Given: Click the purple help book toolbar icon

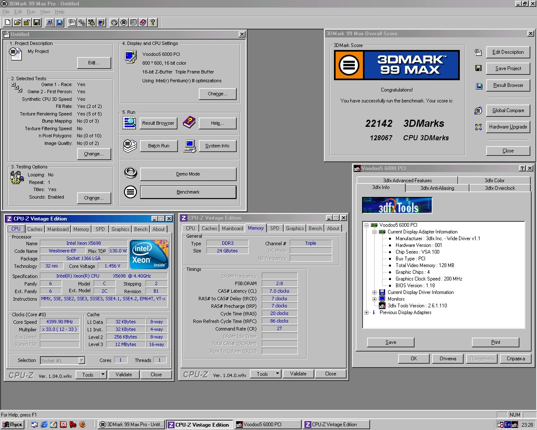Looking at the screenshot, I should click(143, 22).
